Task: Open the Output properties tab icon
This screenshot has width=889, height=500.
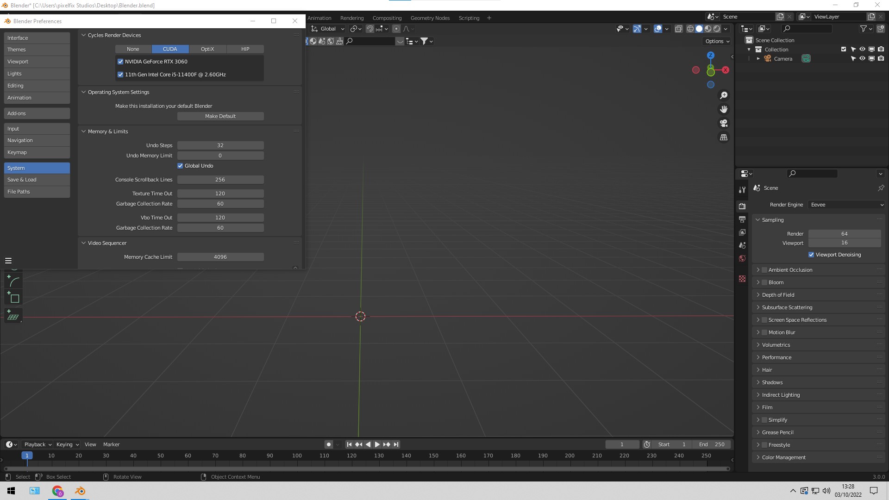Action: tap(742, 219)
